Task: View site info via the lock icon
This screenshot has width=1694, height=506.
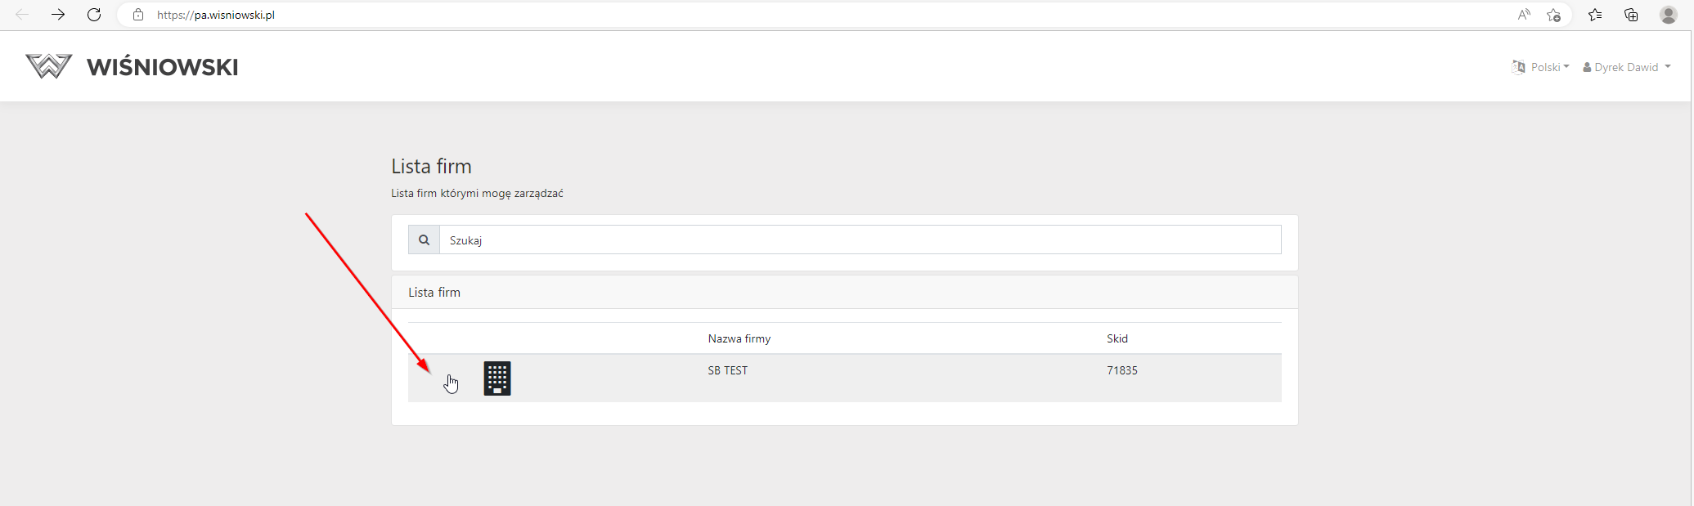Action: tap(138, 15)
